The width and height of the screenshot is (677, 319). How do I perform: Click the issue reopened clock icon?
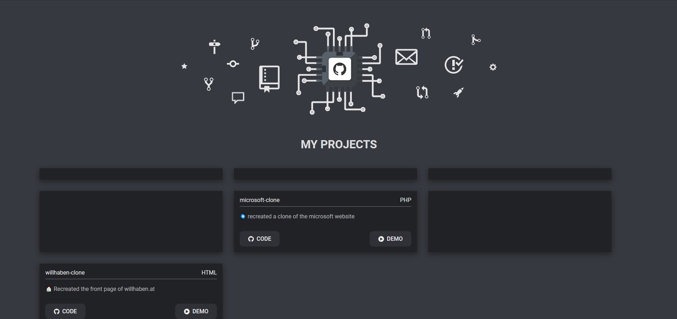[454, 65]
